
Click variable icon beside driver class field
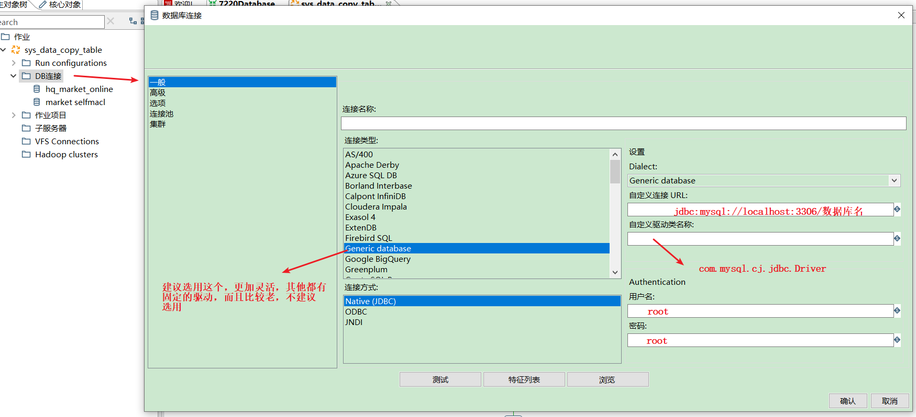tap(897, 238)
